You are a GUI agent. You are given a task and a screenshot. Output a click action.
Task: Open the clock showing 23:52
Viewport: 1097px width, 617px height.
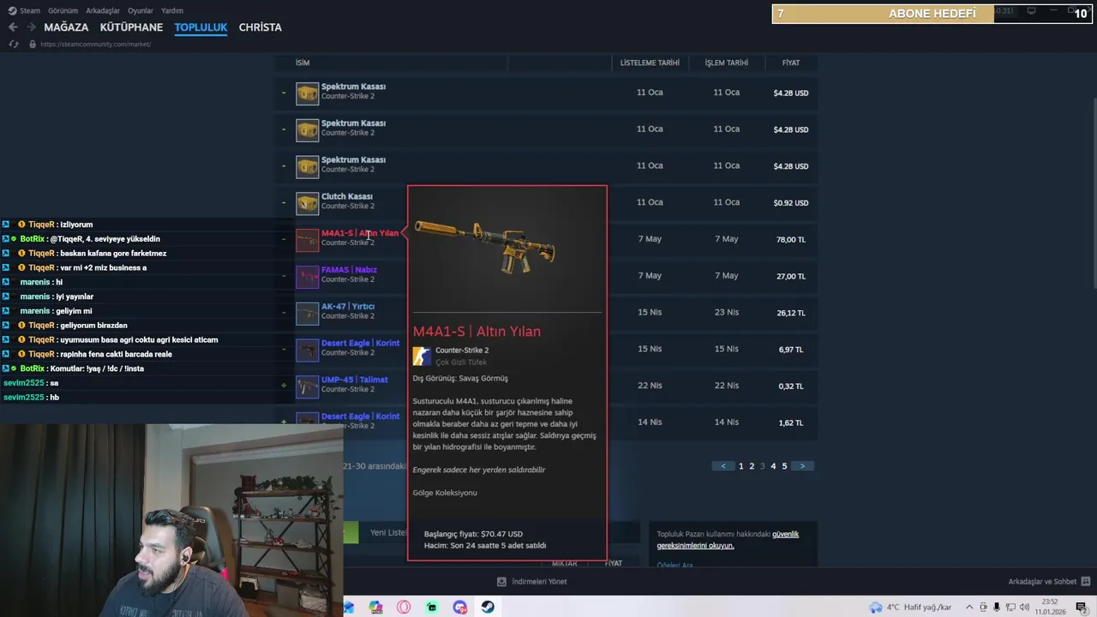(1050, 607)
